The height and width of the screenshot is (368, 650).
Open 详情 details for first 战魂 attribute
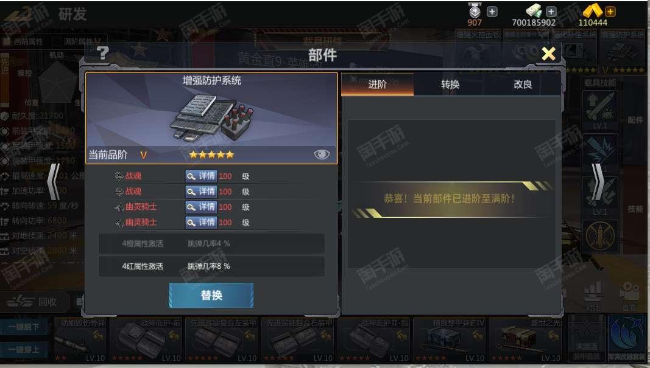point(200,176)
